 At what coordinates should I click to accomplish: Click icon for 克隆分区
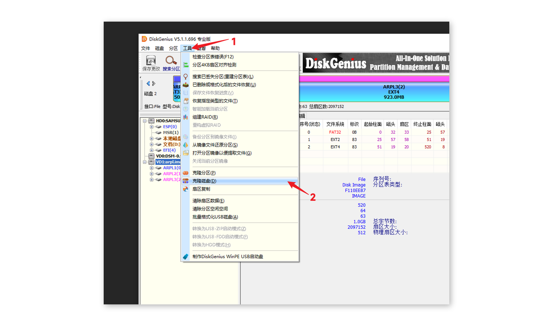coord(186,173)
